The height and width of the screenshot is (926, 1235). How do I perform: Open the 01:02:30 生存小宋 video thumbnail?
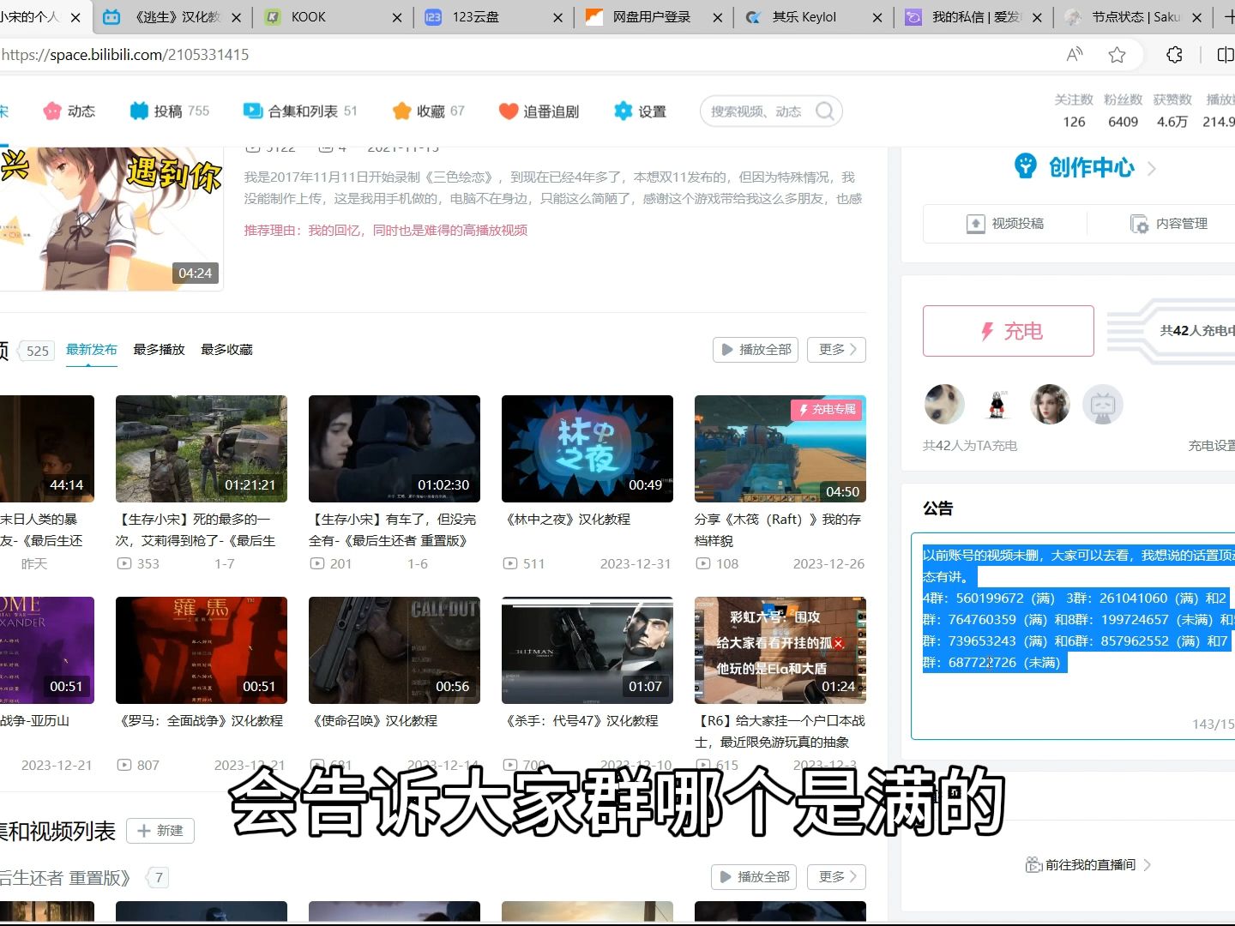pyautogui.click(x=395, y=448)
